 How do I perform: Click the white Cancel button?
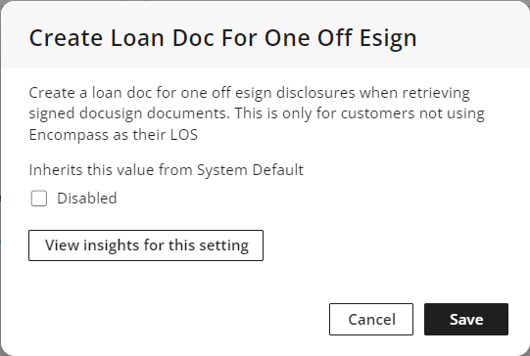[371, 319]
